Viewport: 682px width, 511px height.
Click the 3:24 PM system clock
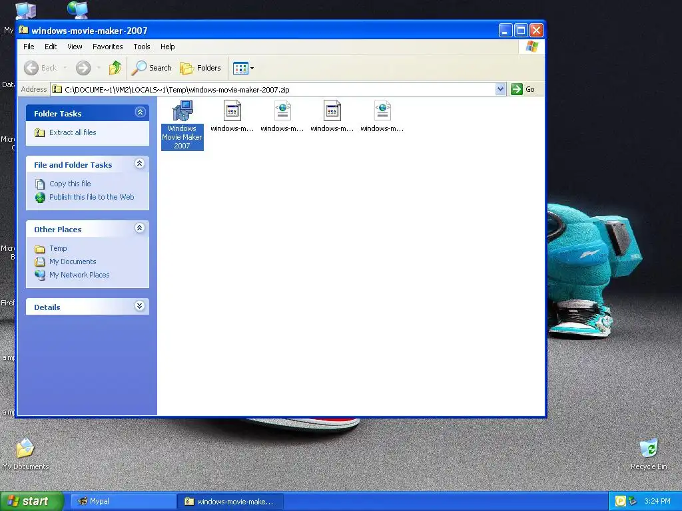(657, 502)
